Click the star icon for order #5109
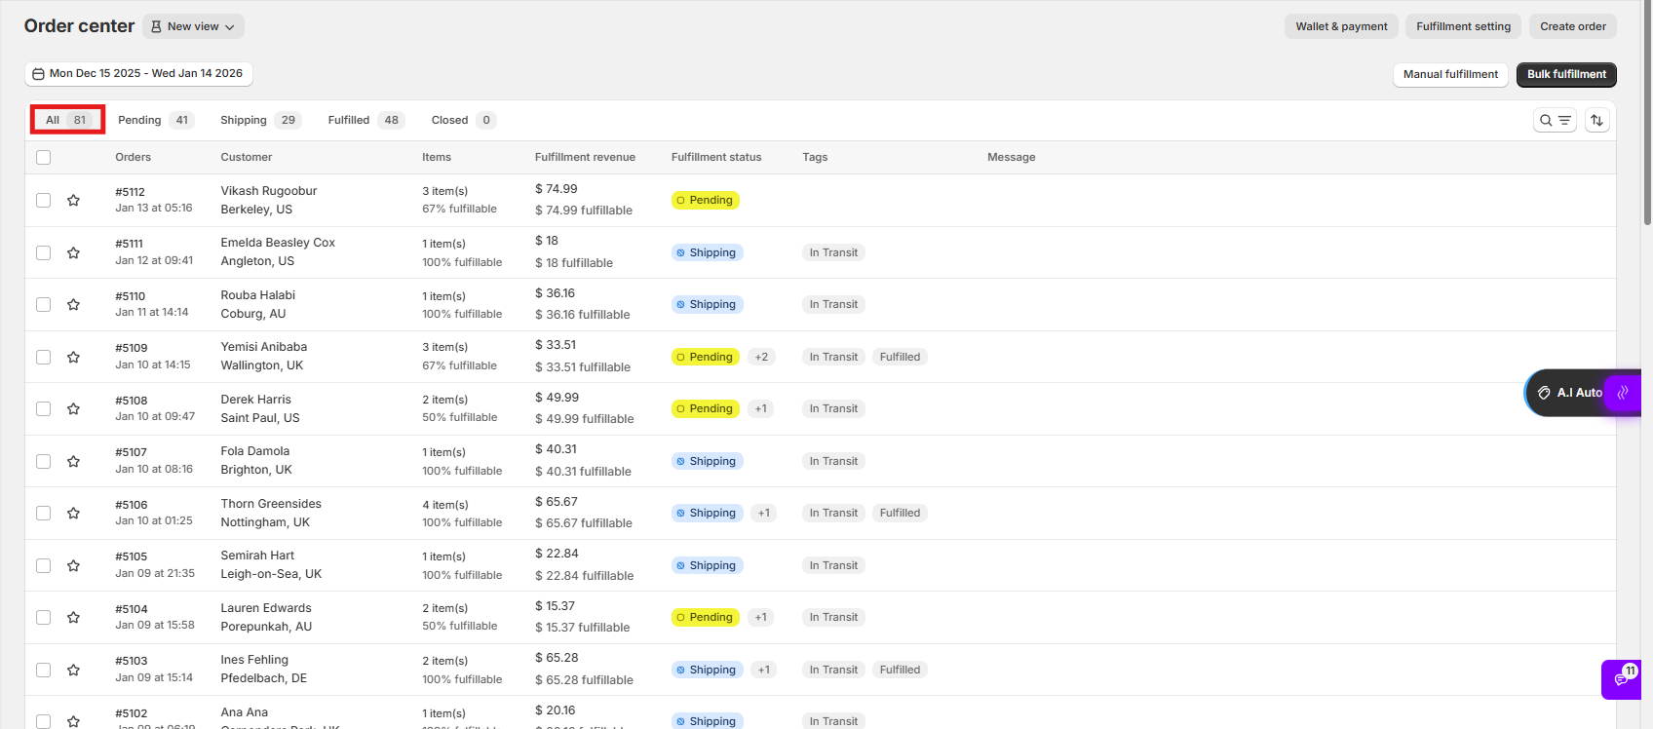1653x729 pixels. click(73, 357)
